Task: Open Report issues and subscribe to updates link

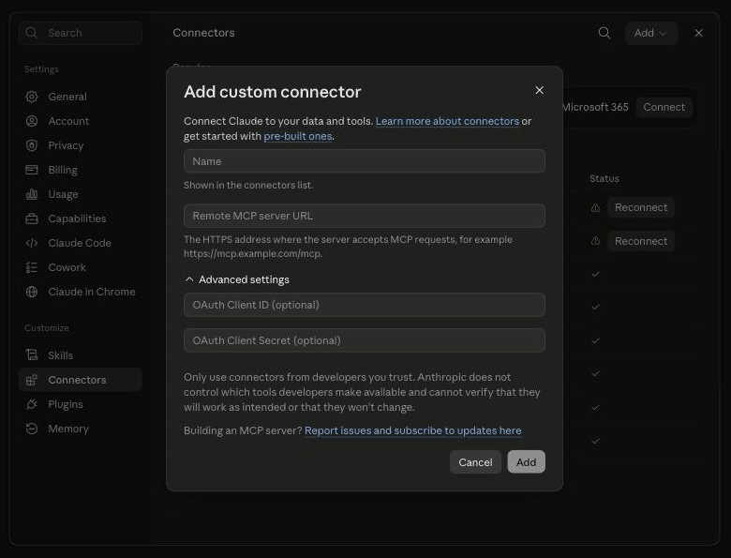Action: [412, 430]
